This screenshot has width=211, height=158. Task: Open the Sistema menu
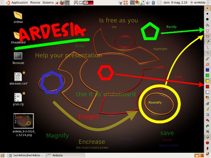point(48,3)
